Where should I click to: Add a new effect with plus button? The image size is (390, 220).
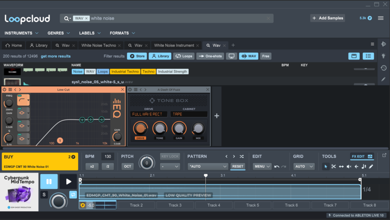pyautogui.click(x=217, y=116)
